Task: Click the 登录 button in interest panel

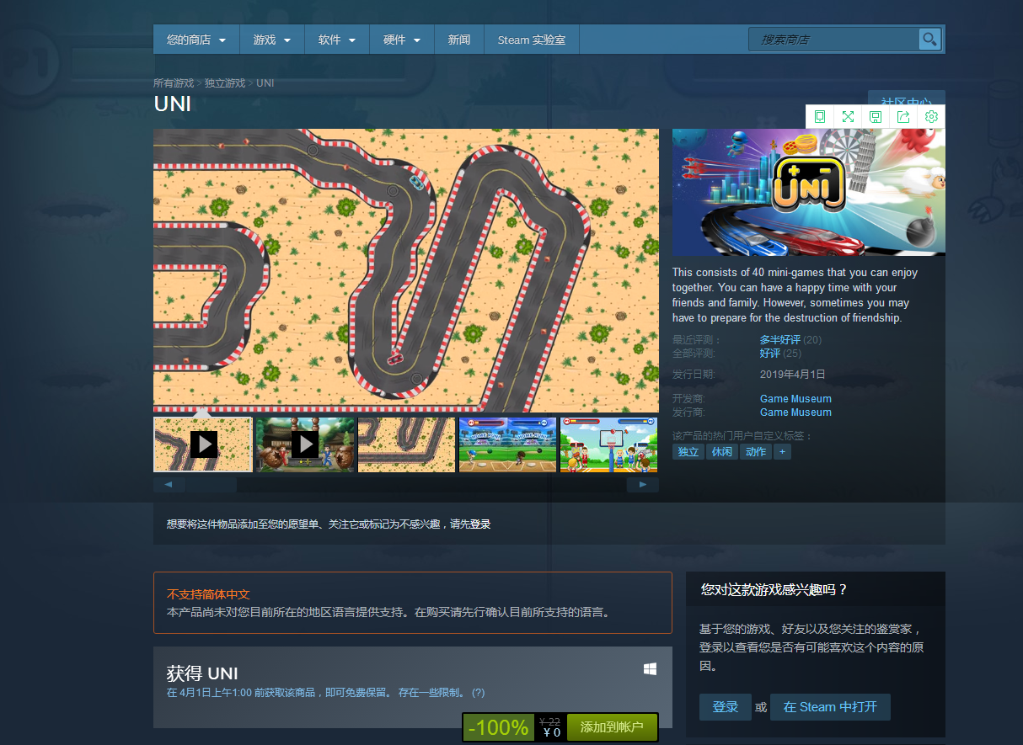Action: [x=726, y=707]
